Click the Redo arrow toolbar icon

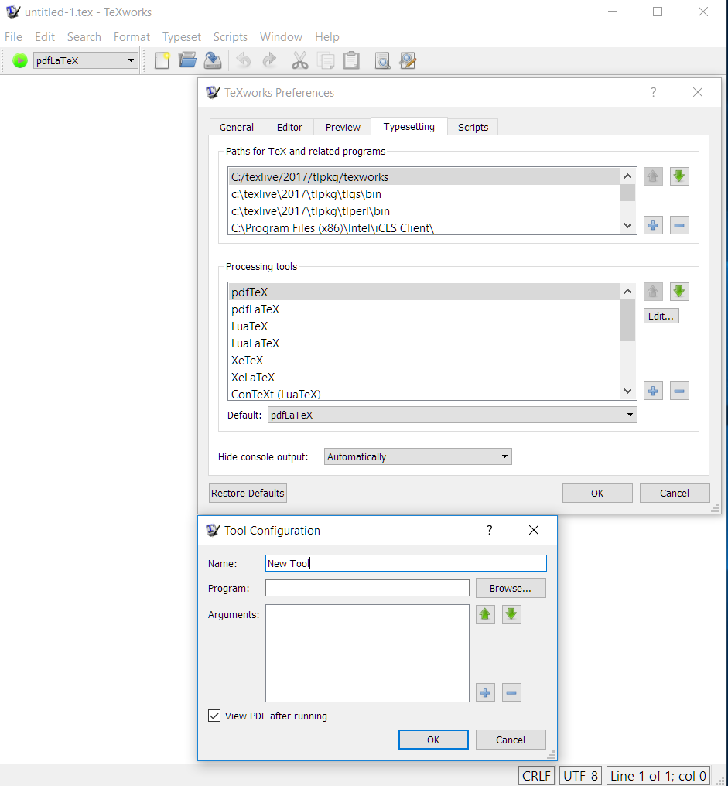click(269, 60)
